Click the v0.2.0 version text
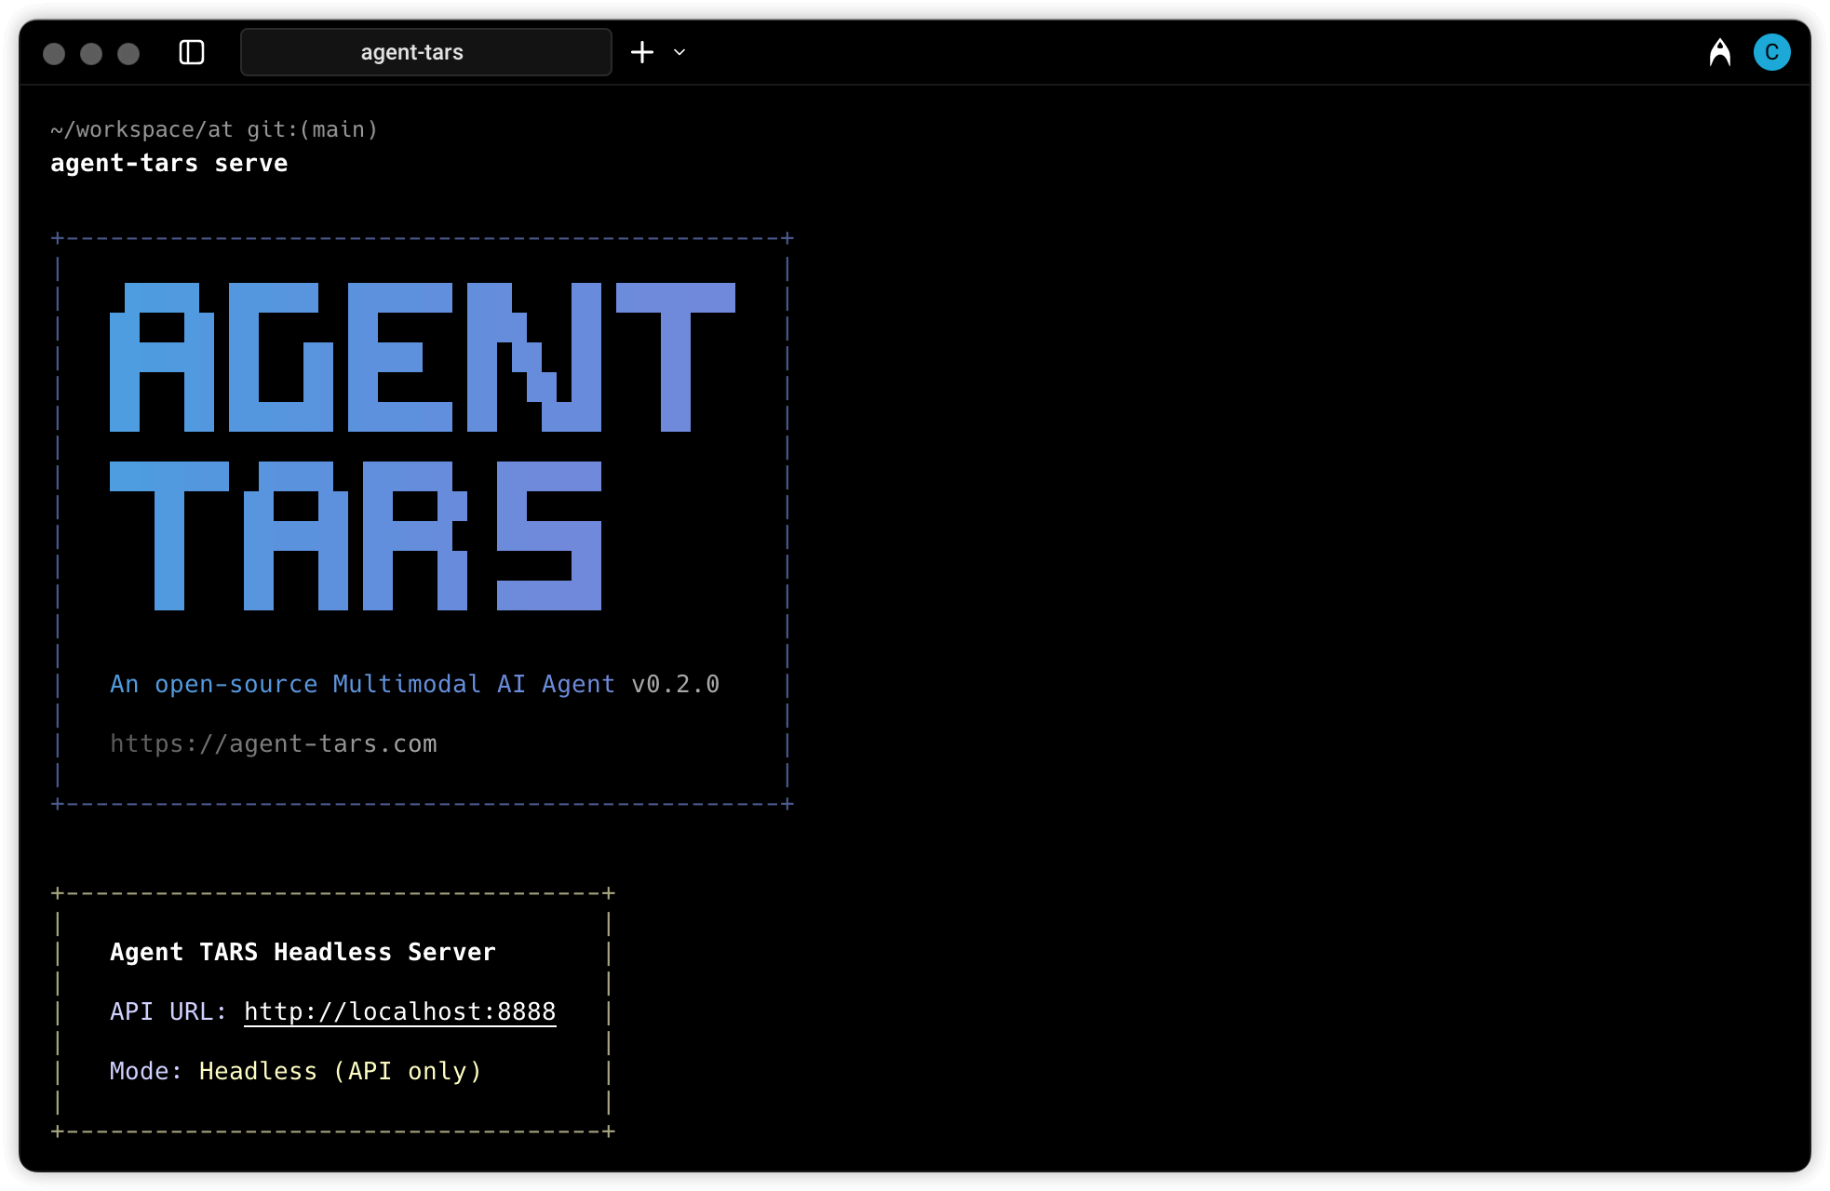 [x=675, y=684]
